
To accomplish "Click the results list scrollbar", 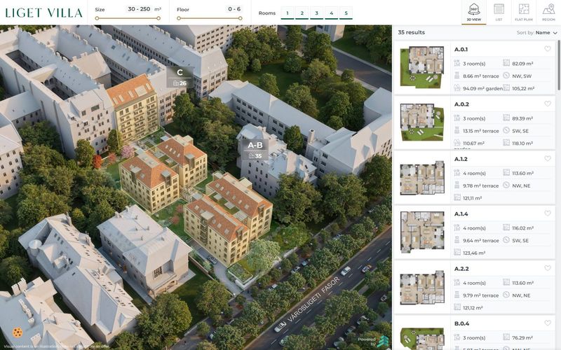I will 558,65.
